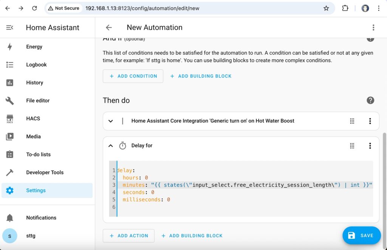387x250 pixels.
Task: Click the HACS store icon
Action: (9, 118)
